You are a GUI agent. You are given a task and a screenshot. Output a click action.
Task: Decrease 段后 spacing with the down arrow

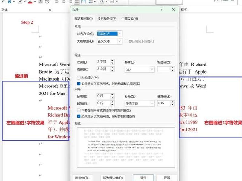pyautogui.click(x=112, y=104)
